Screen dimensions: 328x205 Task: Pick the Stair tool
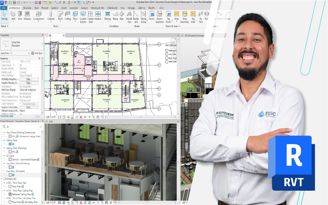tap(122, 16)
